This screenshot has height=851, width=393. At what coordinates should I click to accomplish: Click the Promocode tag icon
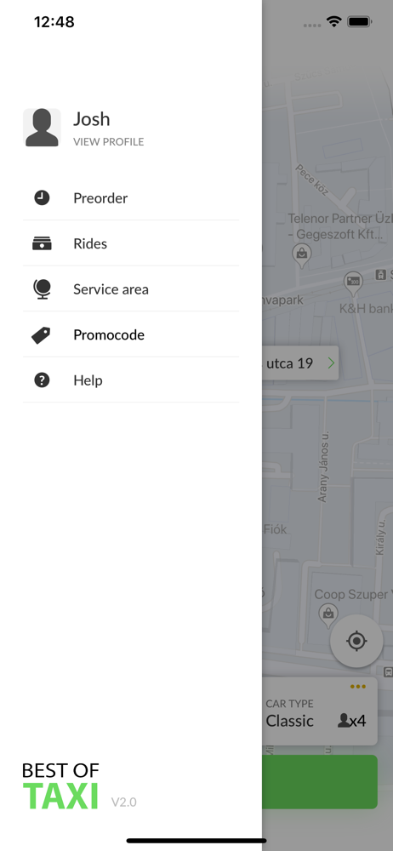tap(41, 335)
